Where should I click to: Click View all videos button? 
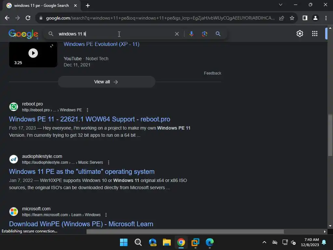106,82
